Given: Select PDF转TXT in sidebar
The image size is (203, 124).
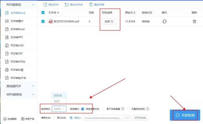Looking at the screenshot, I should [x=19, y=53].
